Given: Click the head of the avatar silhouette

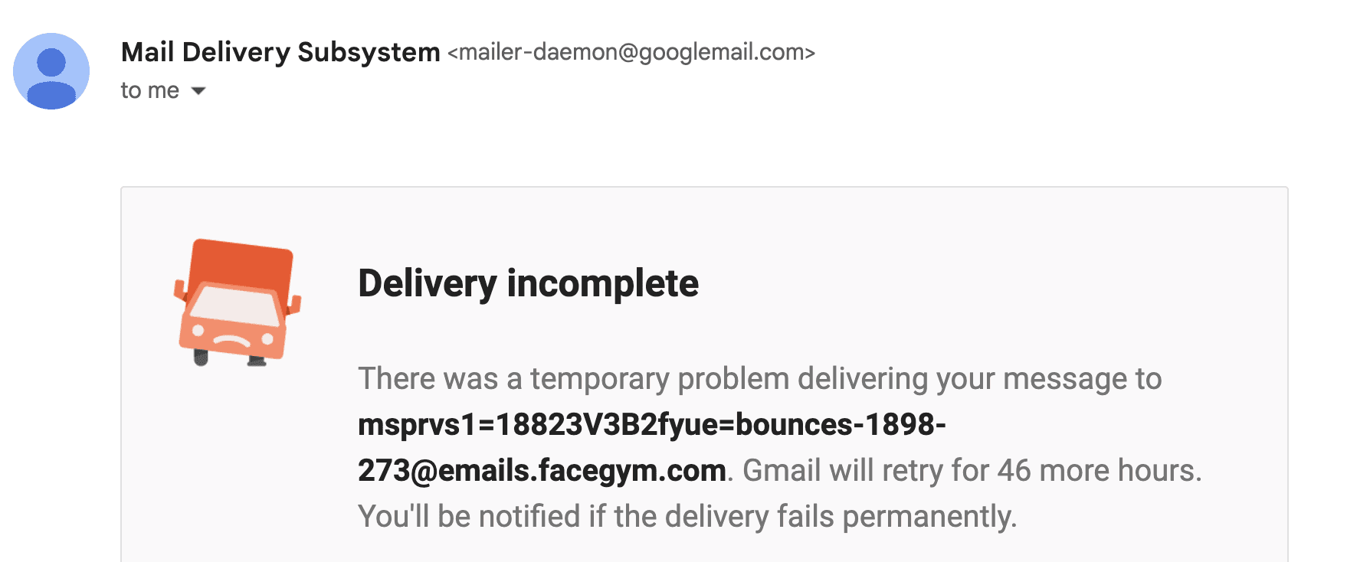Looking at the screenshot, I should pos(51,61).
